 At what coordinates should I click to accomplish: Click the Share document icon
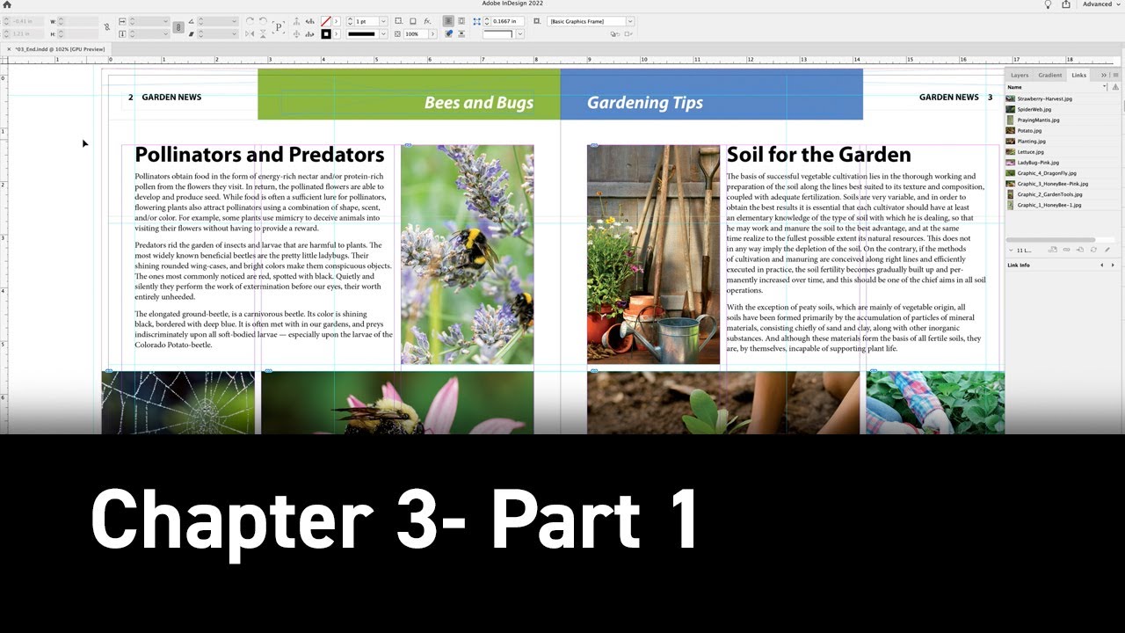(1066, 4)
